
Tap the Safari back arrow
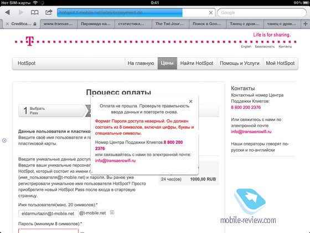tap(8, 12)
